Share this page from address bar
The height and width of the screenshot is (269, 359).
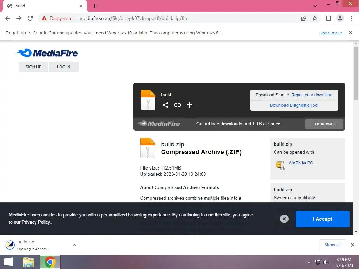(x=304, y=18)
